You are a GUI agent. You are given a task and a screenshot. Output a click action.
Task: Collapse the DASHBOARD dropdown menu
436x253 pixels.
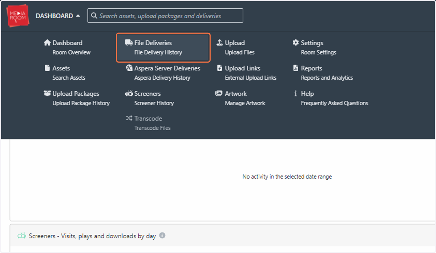coord(58,16)
